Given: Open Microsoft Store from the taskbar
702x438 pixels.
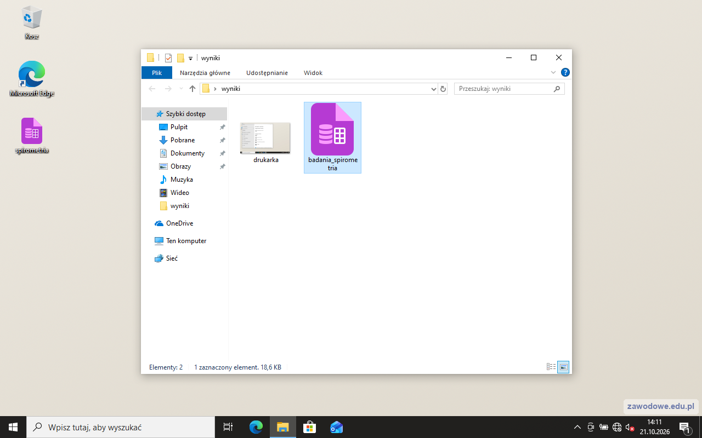Looking at the screenshot, I should [x=309, y=427].
